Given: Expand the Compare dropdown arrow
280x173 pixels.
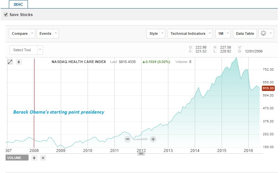Looking at the screenshot, I should pyautogui.click(x=32, y=33).
